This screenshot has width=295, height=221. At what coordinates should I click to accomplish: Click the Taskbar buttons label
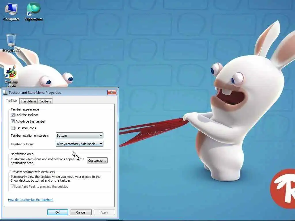(x=22, y=144)
